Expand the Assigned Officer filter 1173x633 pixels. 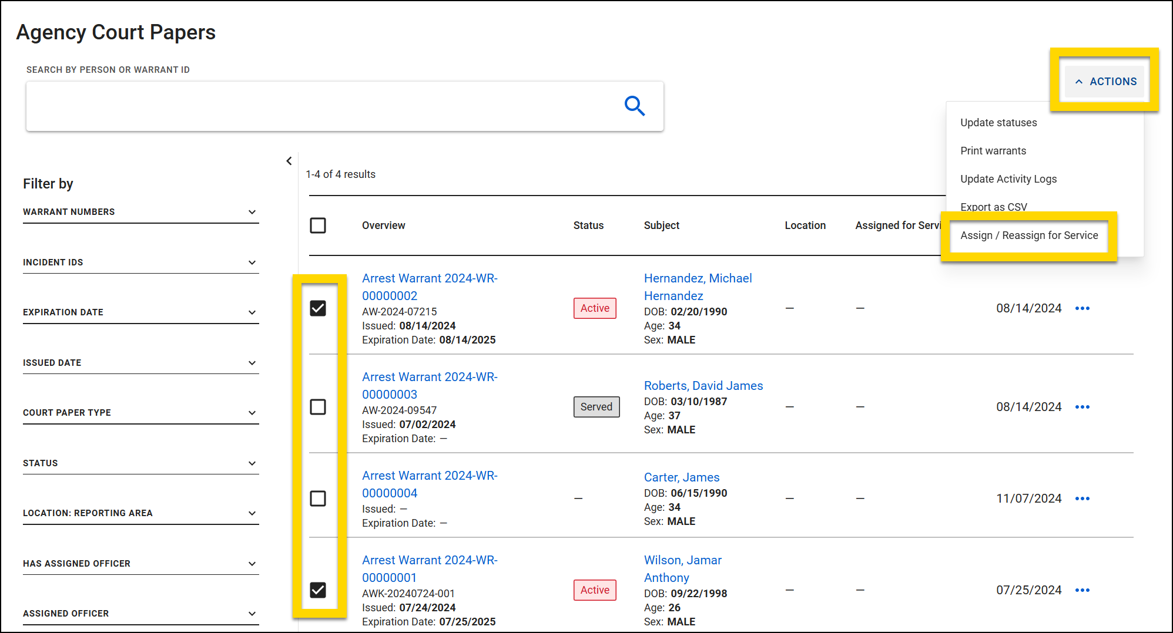click(252, 613)
